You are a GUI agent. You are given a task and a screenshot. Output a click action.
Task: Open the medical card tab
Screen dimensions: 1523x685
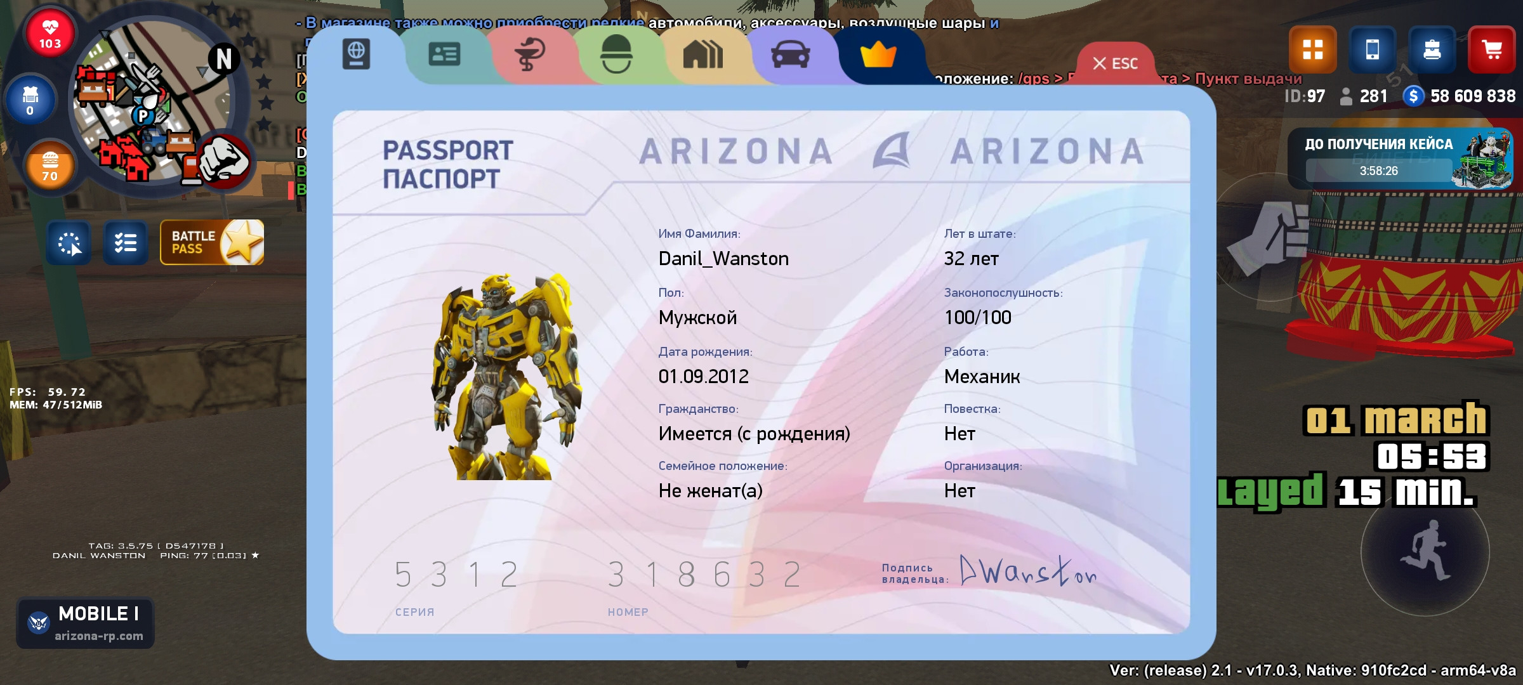[529, 55]
